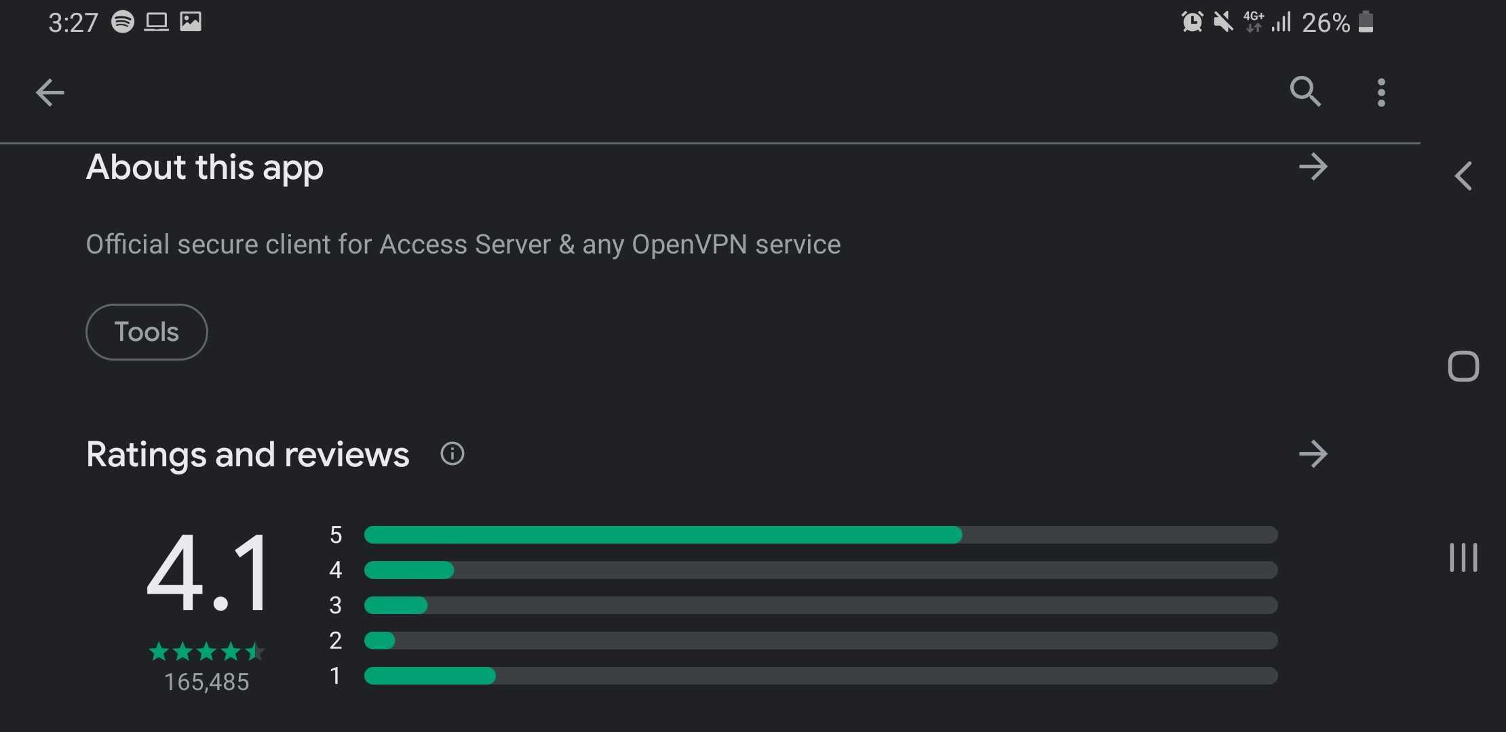The width and height of the screenshot is (1506, 732).
Task: Tap the Android back navigation chevron
Action: click(1463, 176)
